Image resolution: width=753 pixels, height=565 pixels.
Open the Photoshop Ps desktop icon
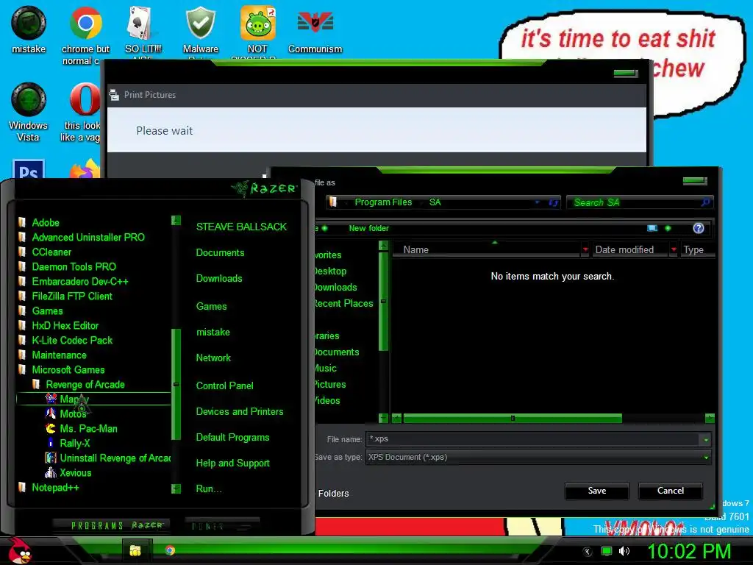(29, 169)
